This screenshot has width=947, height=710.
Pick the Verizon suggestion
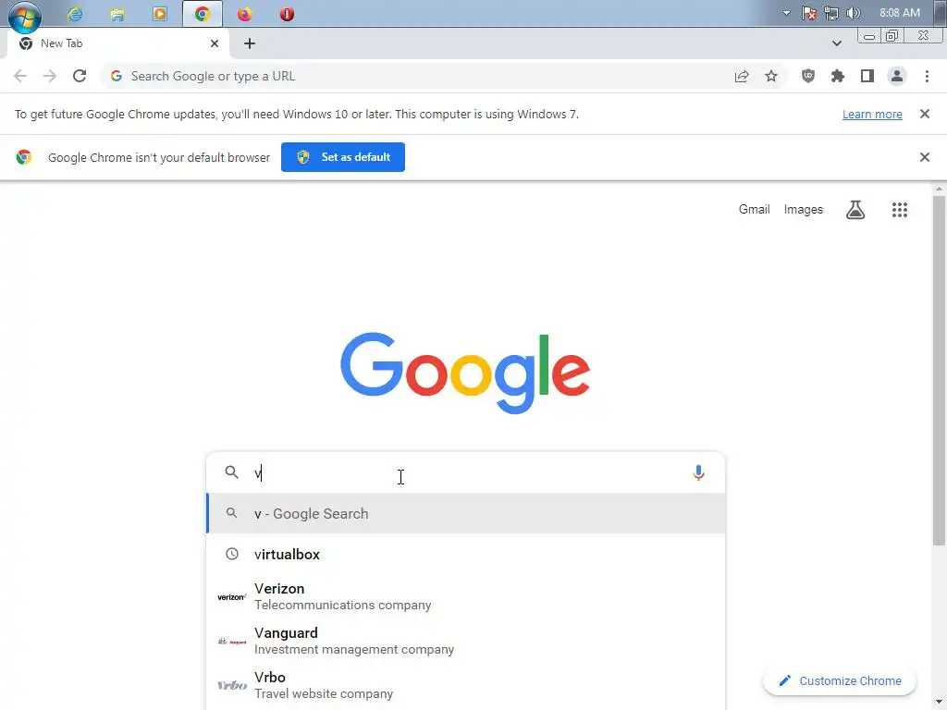coord(465,596)
